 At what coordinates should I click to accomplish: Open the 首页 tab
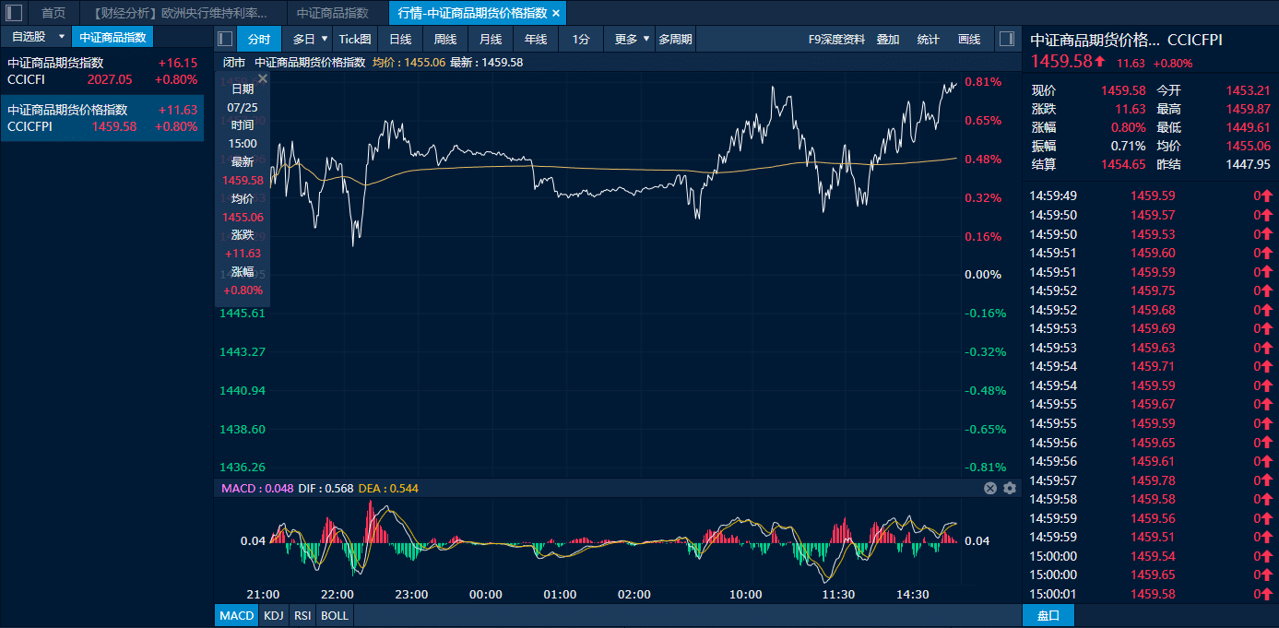[53, 13]
